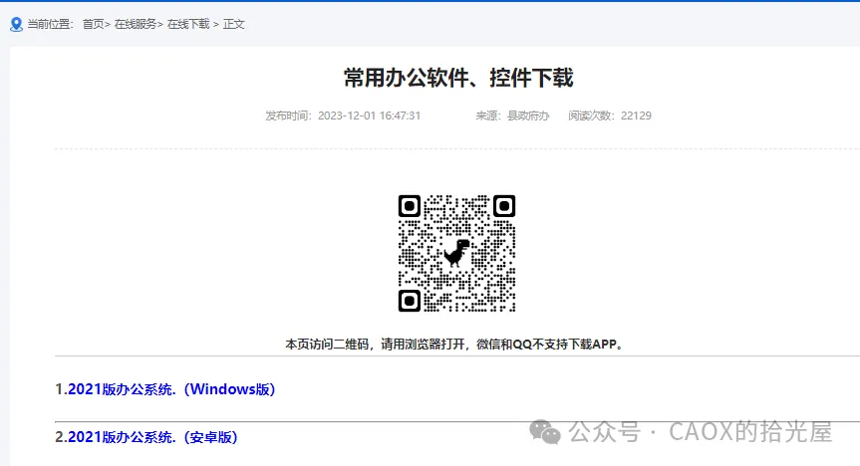The width and height of the screenshot is (860, 466).
Task: Click the page QR code image
Action: 456,253
